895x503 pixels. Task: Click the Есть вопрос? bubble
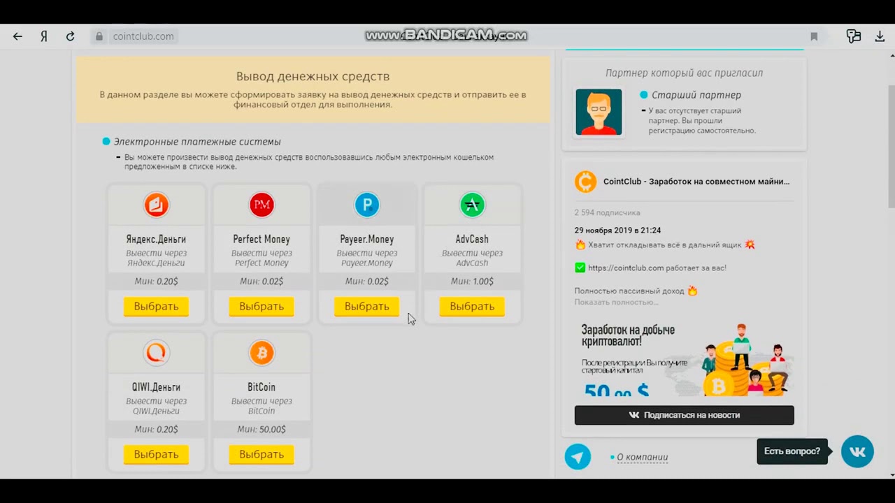tap(792, 451)
